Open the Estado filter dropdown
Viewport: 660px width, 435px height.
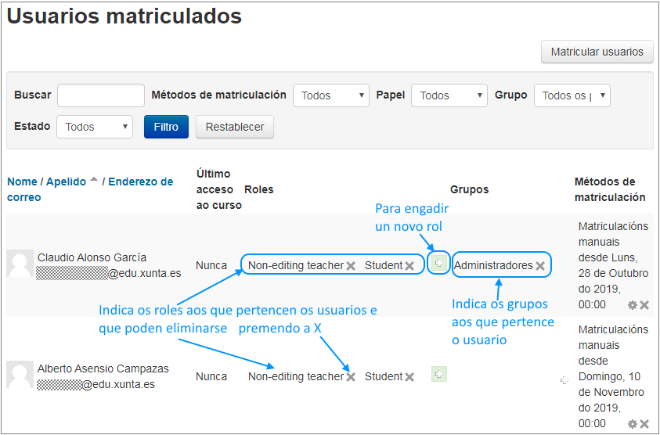95,127
